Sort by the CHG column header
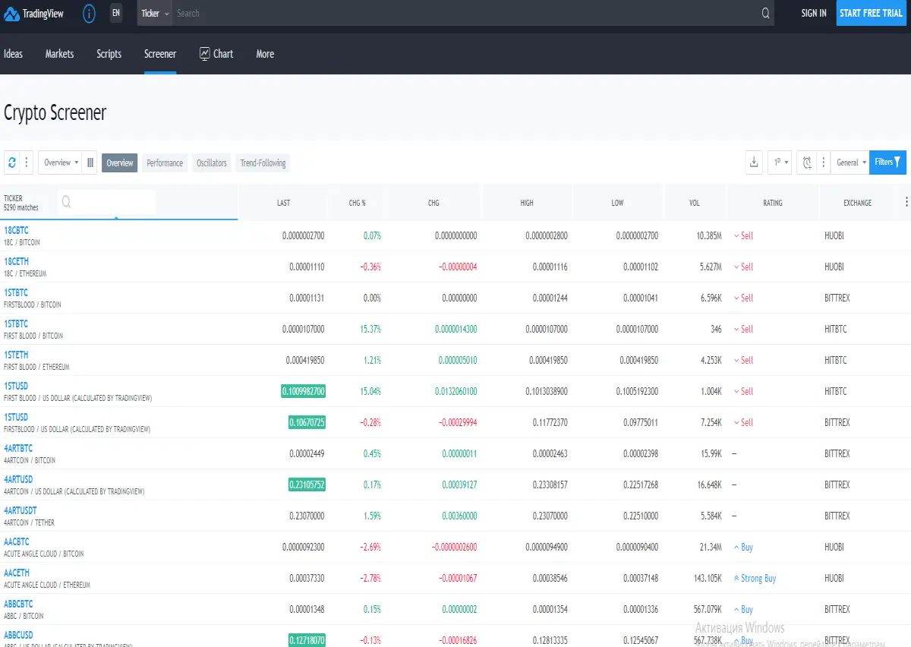The height and width of the screenshot is (647, 911). pos(433,203)
